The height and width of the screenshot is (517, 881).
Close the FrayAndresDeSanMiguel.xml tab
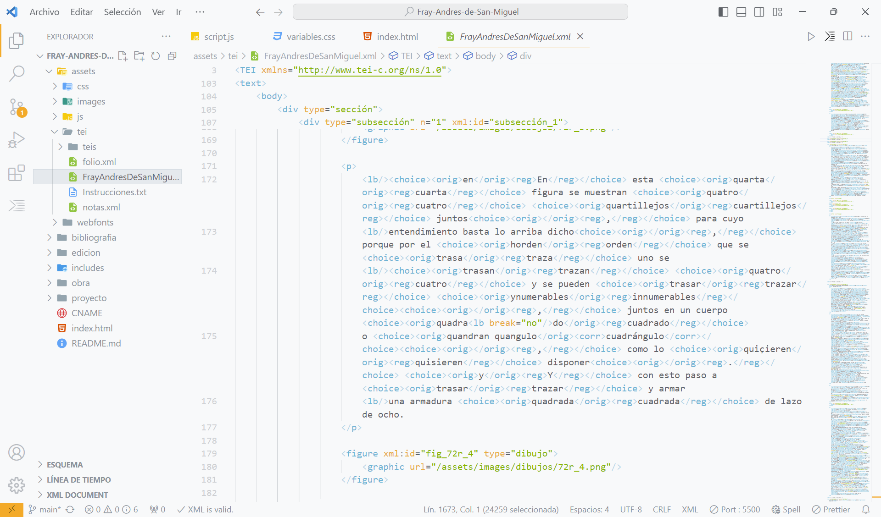[x=580, y=36]
